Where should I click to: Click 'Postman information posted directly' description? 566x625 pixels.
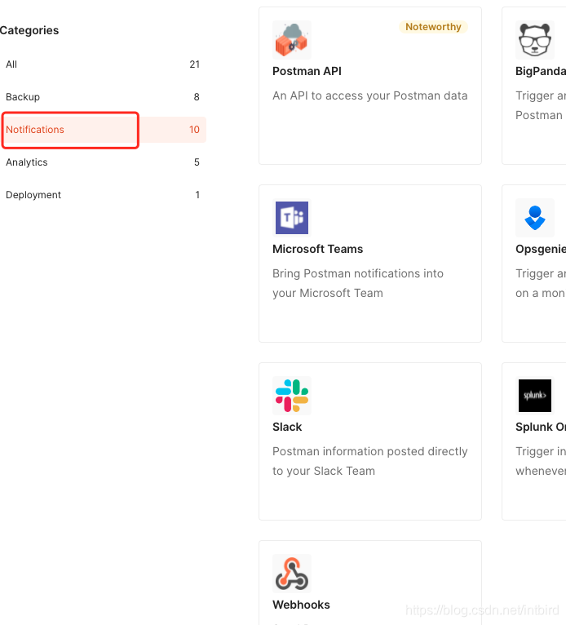pos(370,451)
